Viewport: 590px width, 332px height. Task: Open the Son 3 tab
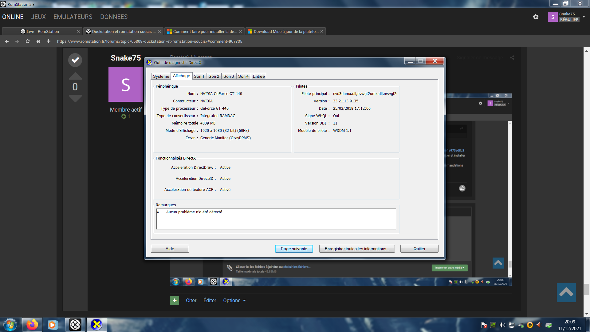pyautogui.click(x=229, y=76)
